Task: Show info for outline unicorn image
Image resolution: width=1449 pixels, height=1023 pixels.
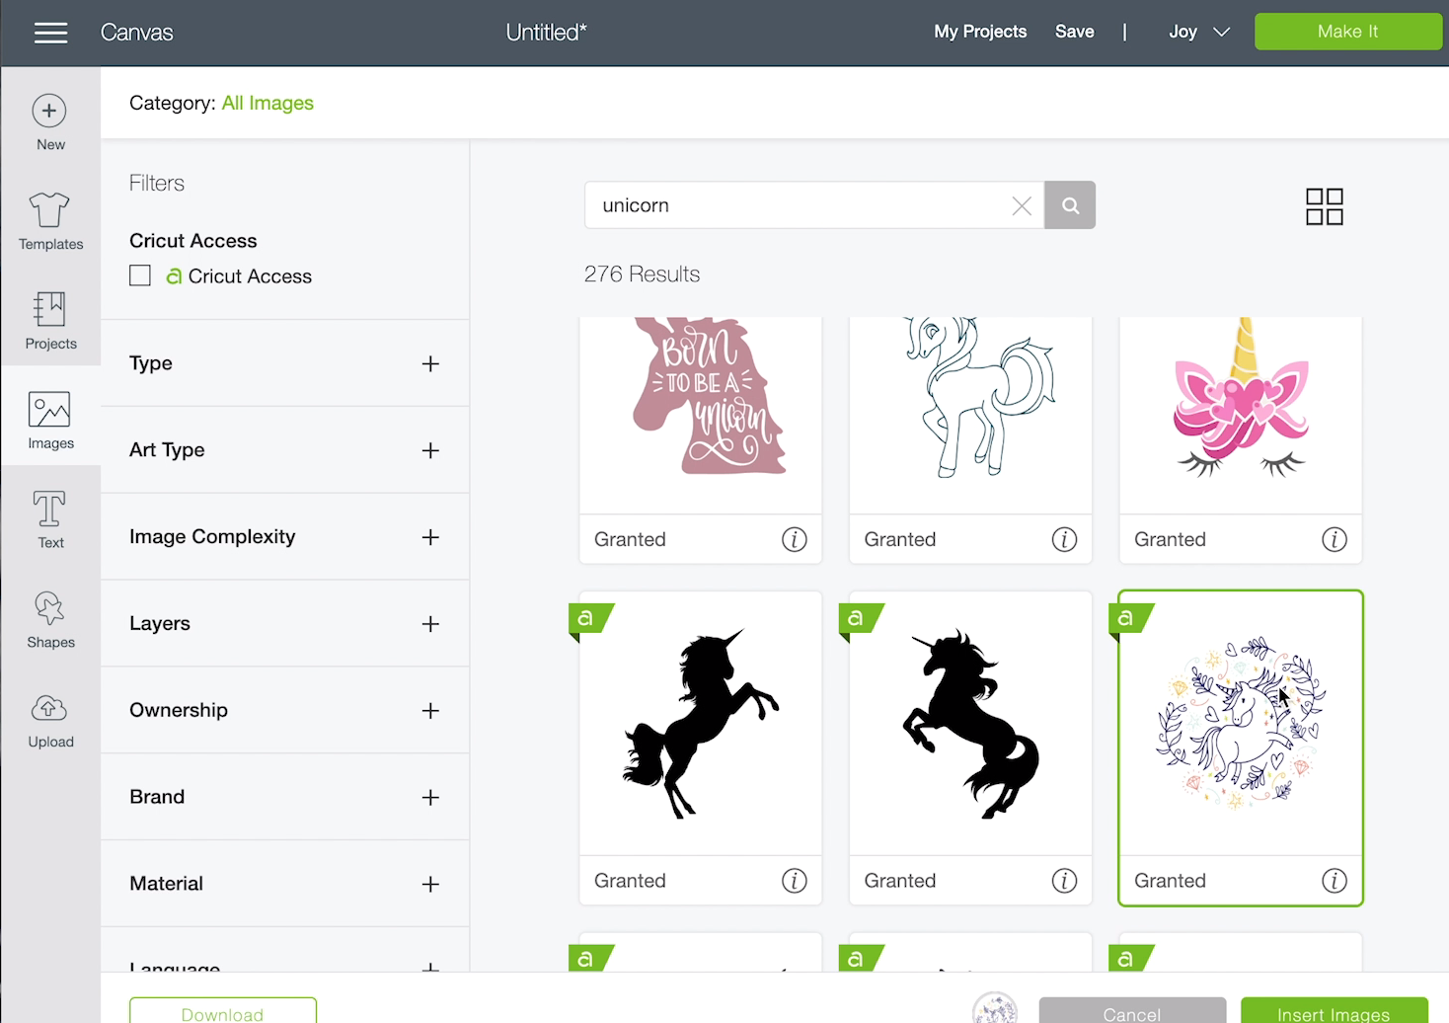Action: (x=1064, y=539)
